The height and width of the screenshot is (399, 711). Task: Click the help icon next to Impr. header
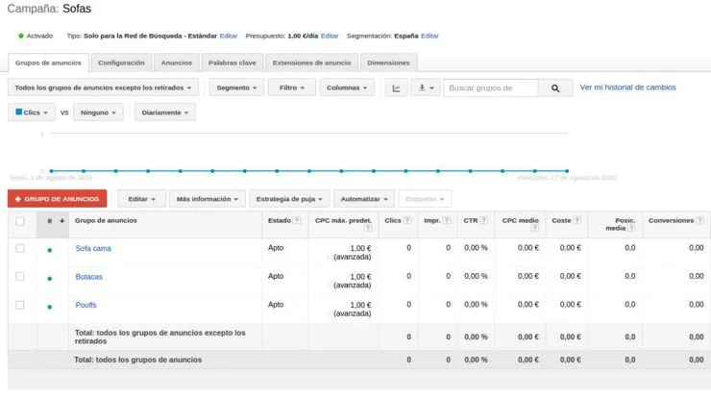coord(447,220)
